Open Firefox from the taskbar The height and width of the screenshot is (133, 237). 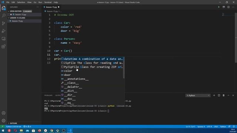40,130
